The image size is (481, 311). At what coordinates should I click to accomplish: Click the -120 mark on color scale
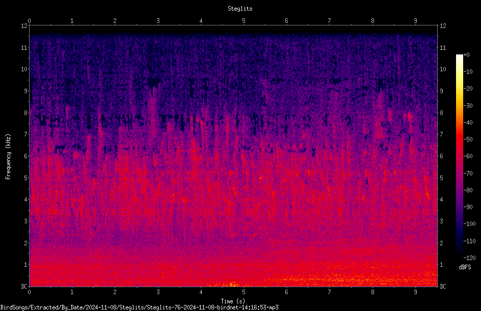click(x=469, y=258)
